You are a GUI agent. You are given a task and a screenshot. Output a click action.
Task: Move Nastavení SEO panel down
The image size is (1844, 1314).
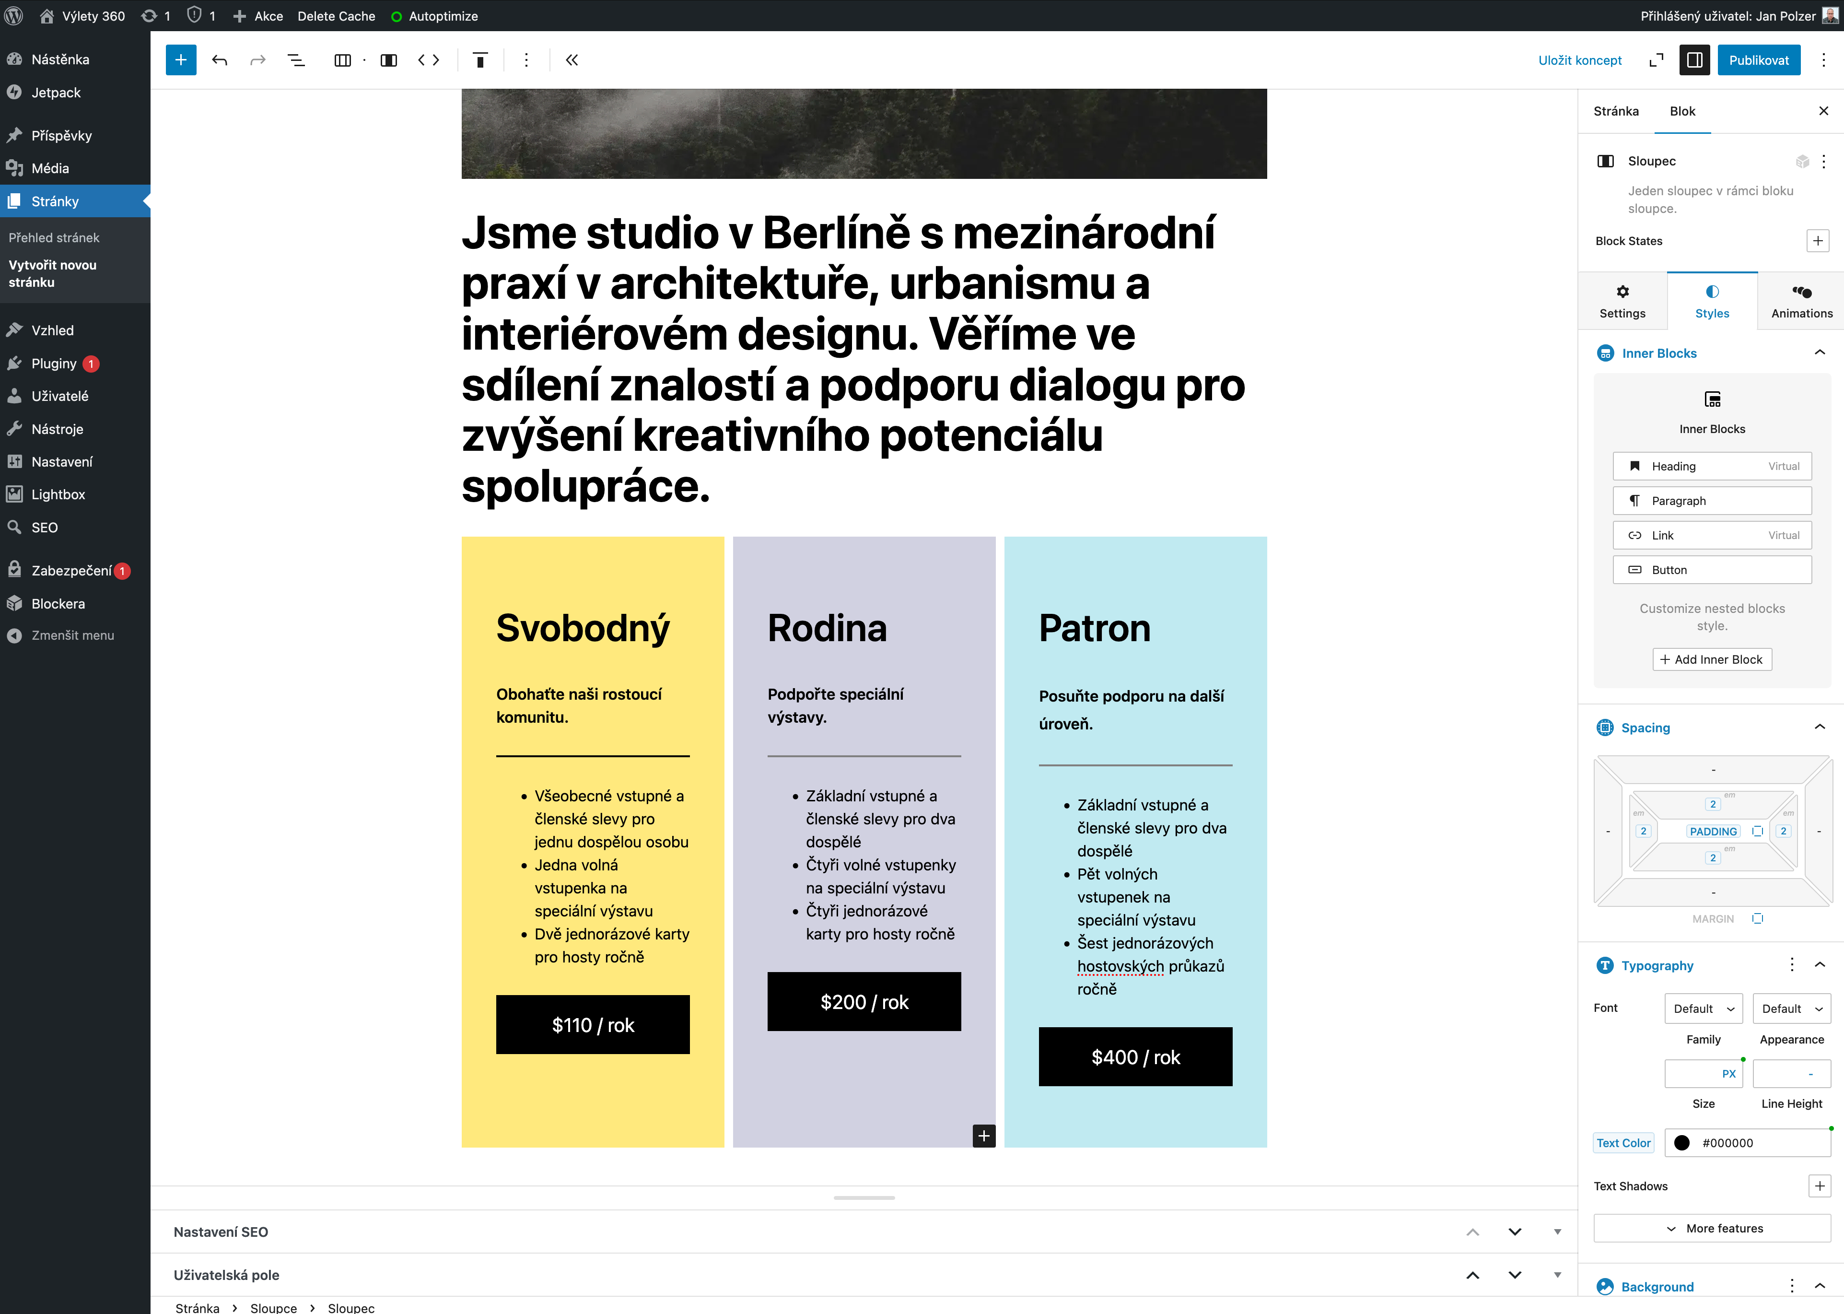(x=1515, y=1232)
